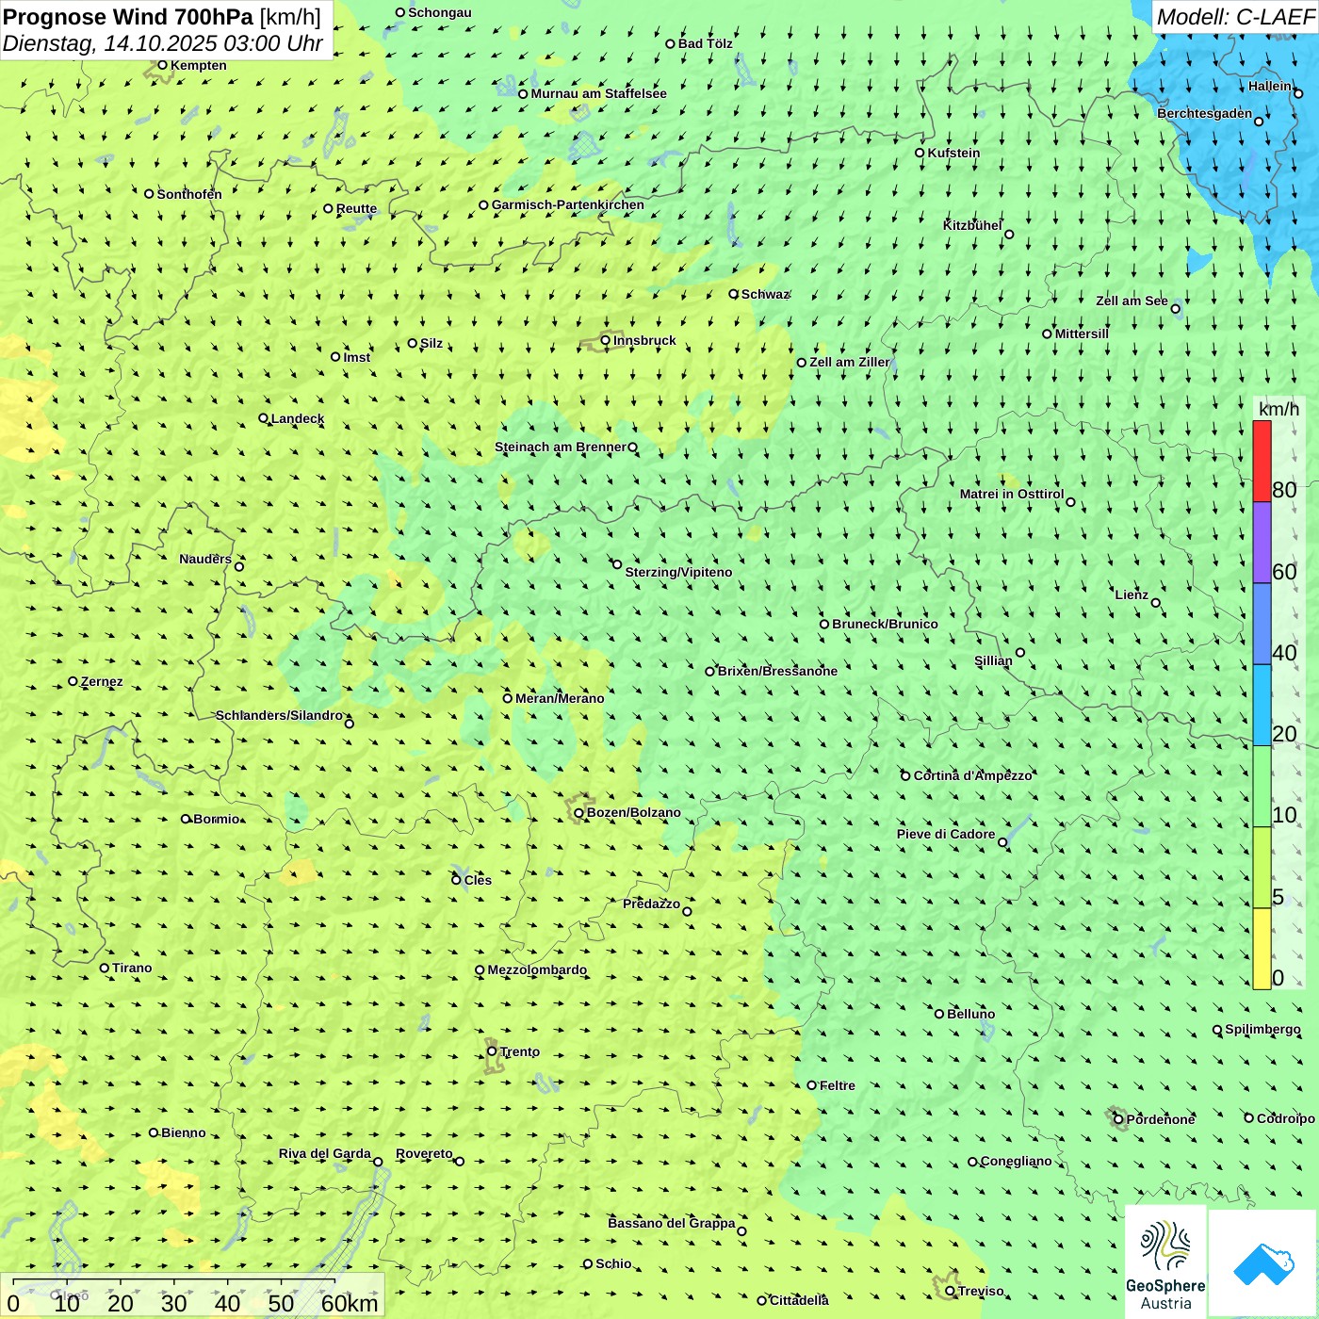Viewport: 1319px width, 1319px height.
Task: Choose the lime 5–10 km/h legend swatch
Action: pyautogui.click(x=1262, y=868)
